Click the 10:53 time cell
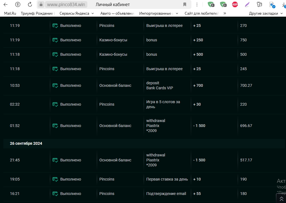This screenshot has height=203, width=286. (15, 85)
